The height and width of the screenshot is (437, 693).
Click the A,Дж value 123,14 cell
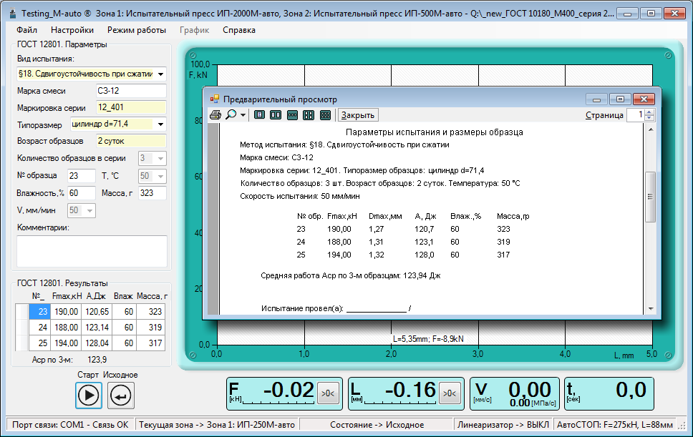click(x=97, y=328)
